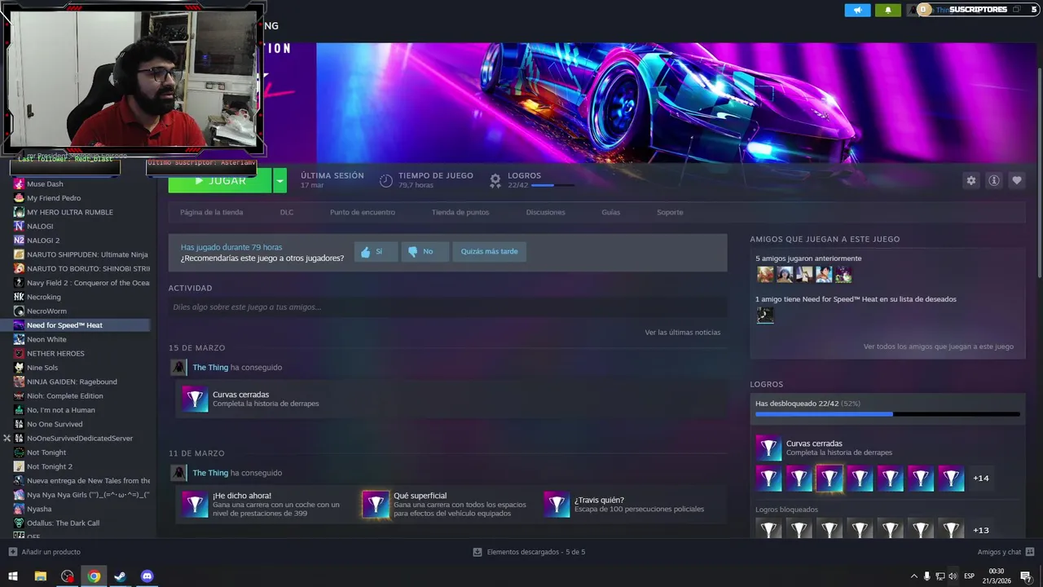1043x587 pixels.
Task: Select Necroking in library list
Action: point(44,297)
